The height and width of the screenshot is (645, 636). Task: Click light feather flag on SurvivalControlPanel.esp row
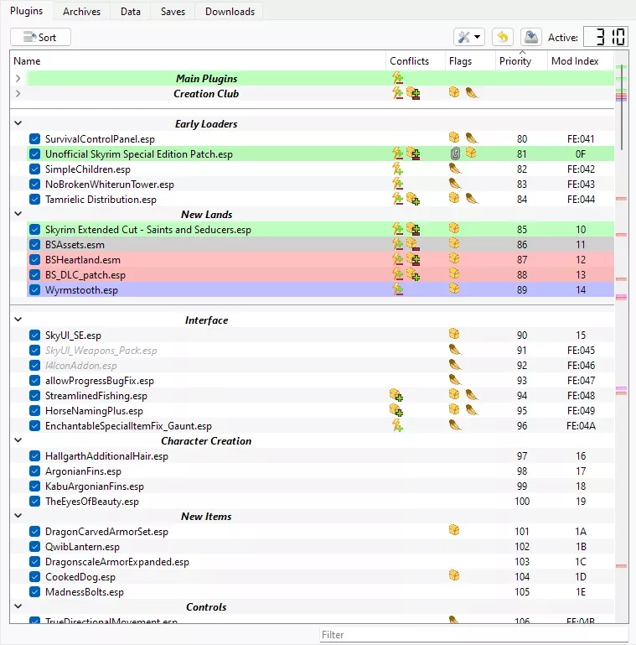click(x=472, y=138)
